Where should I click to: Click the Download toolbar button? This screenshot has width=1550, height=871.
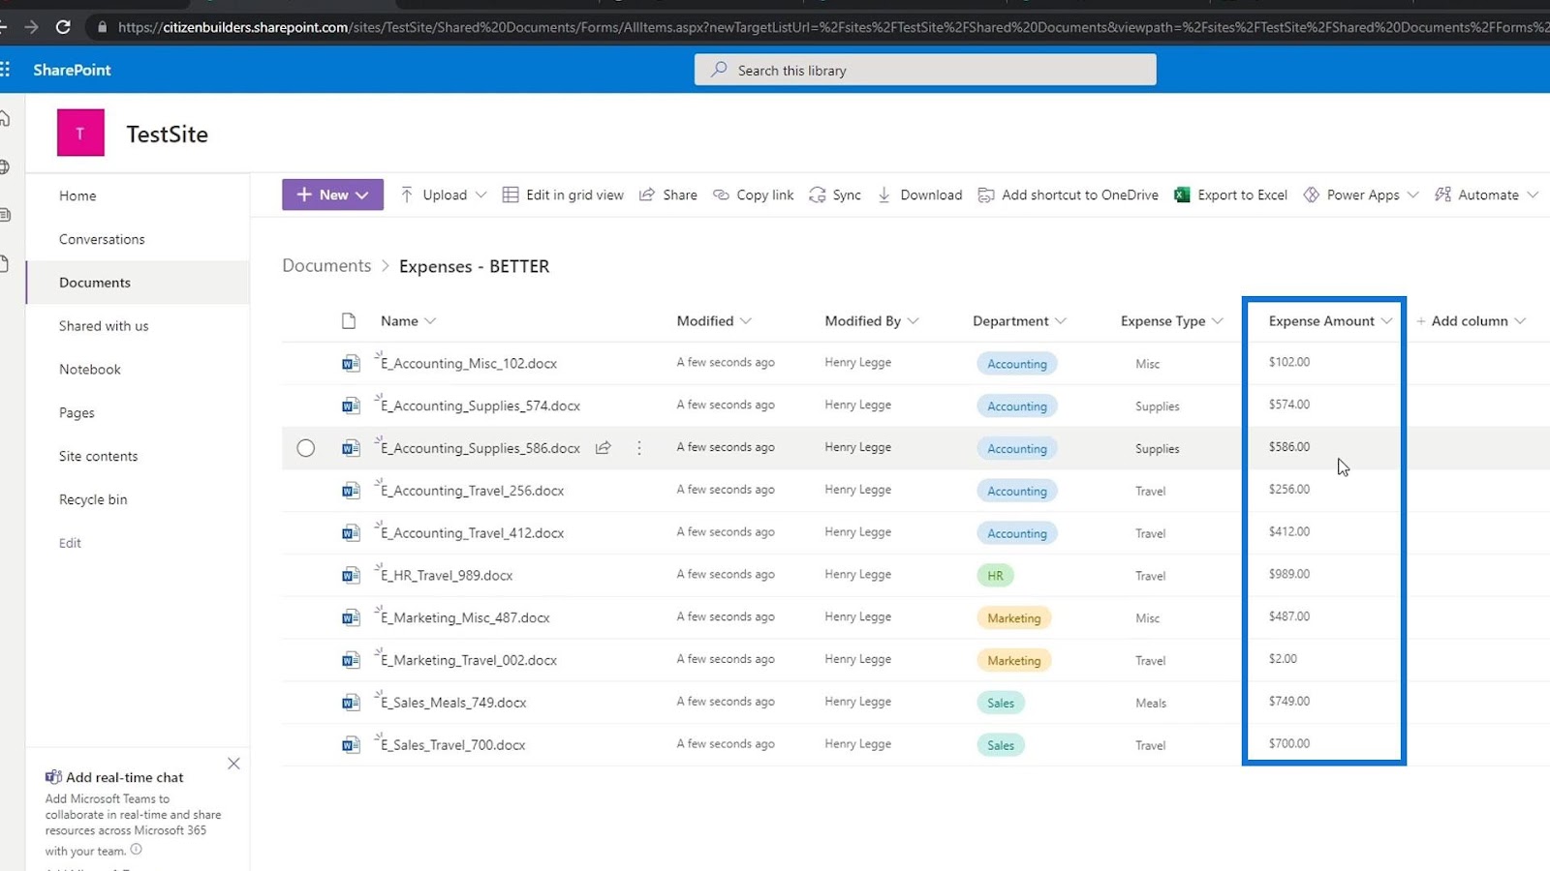click(x=919, y=195)
